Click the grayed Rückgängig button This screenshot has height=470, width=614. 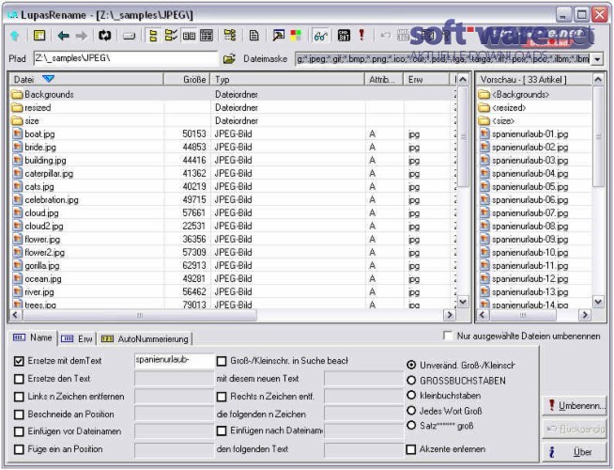(x=575, y=430)
